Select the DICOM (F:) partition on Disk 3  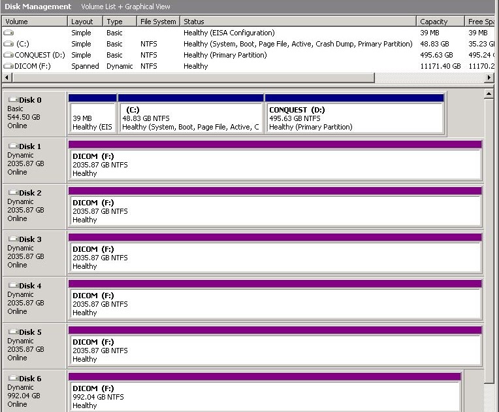(275, 253)
